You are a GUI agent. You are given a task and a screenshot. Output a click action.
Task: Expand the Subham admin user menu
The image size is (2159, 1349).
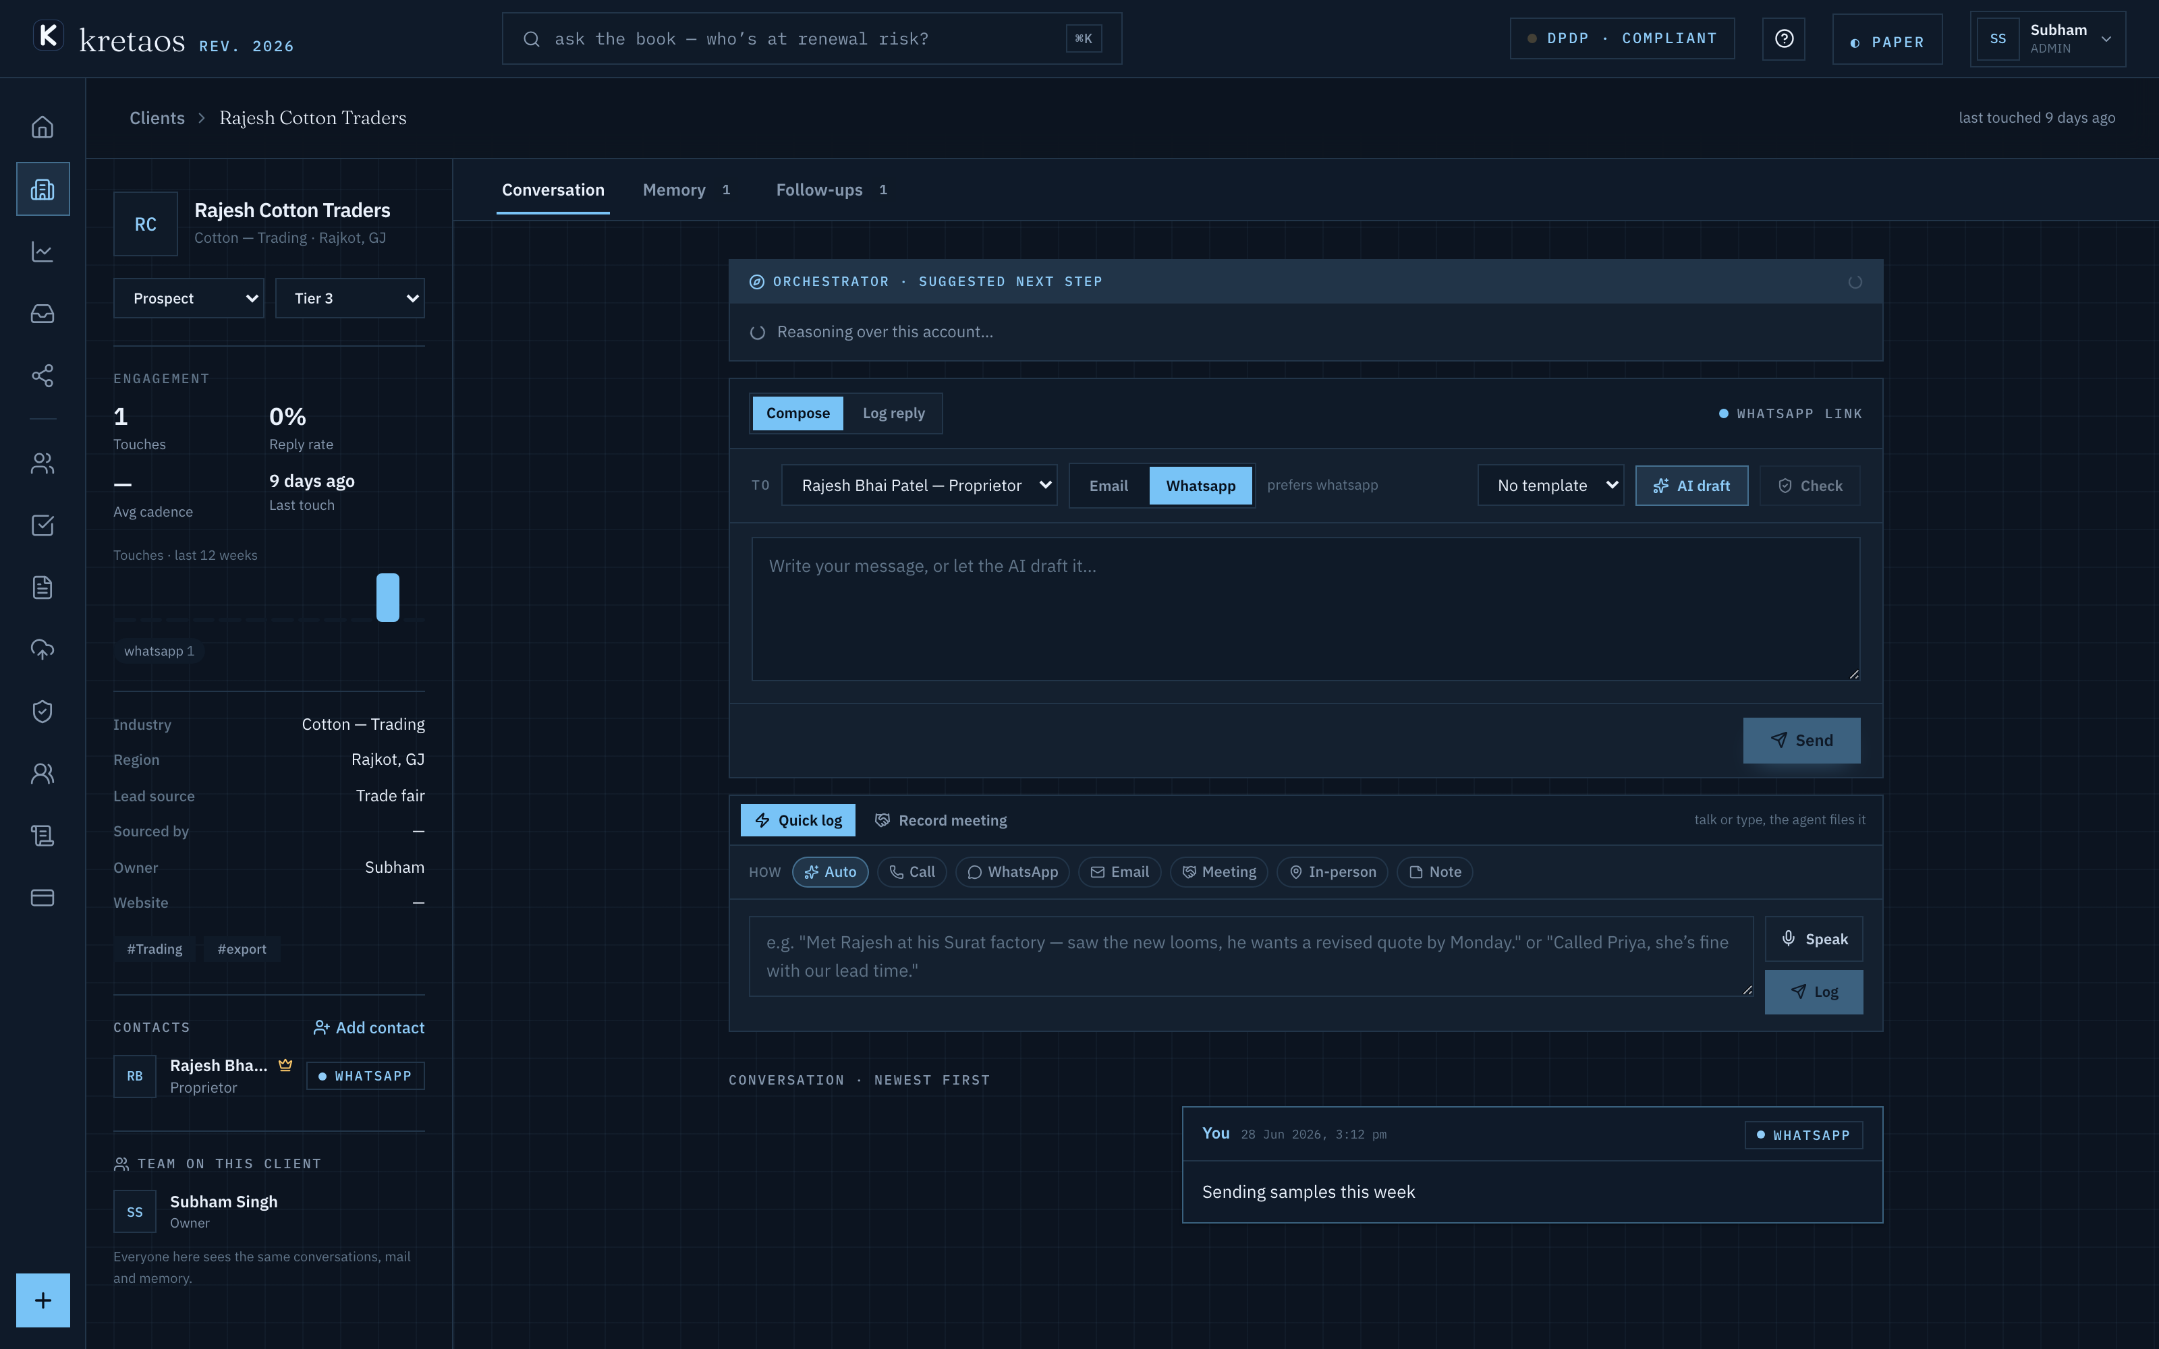pos(2048,38)
